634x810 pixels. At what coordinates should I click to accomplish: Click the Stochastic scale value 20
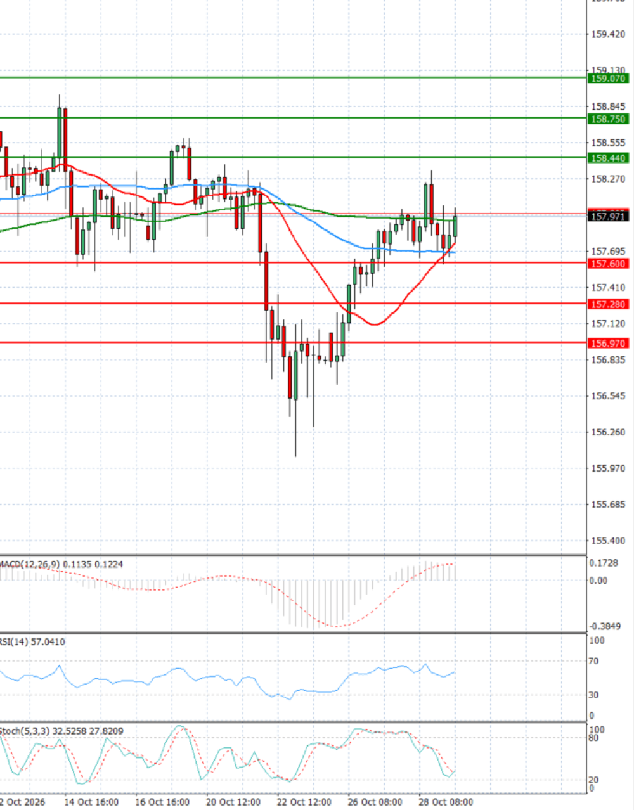(594, 780)
